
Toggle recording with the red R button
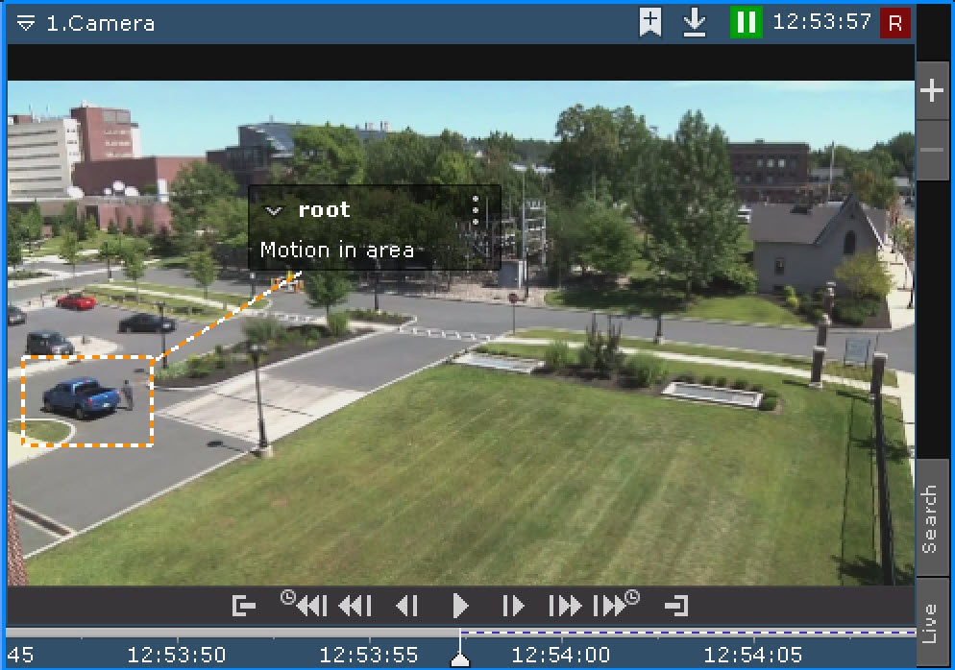[x=895, y=23]
